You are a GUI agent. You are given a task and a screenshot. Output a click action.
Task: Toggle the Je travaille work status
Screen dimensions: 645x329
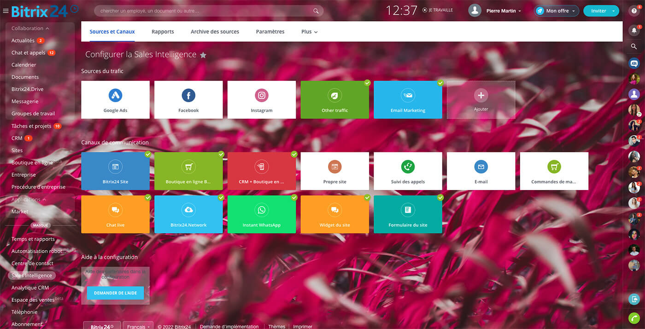click(x=438, y=10)
